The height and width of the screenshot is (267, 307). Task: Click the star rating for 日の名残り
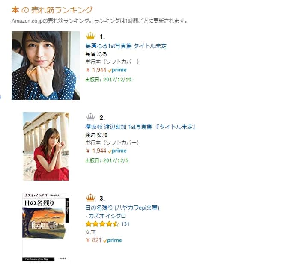102,224
